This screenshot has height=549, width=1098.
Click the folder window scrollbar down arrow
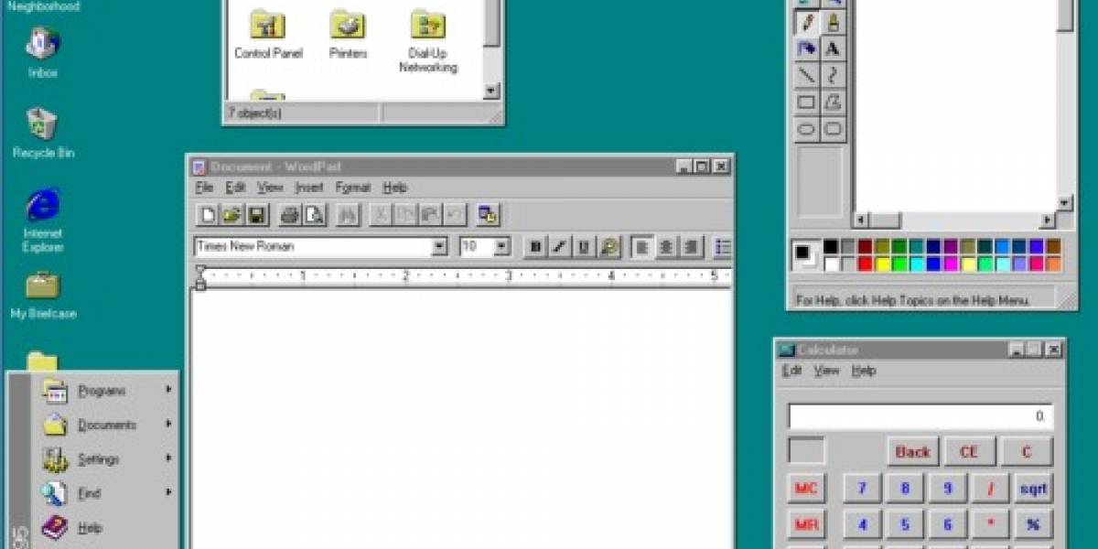tap(491, 91)
